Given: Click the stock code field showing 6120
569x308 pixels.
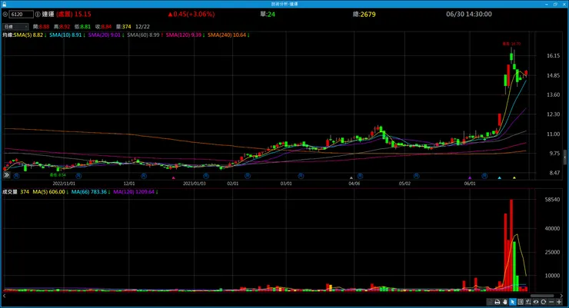Looking at the screenshot, I should 21,15.
